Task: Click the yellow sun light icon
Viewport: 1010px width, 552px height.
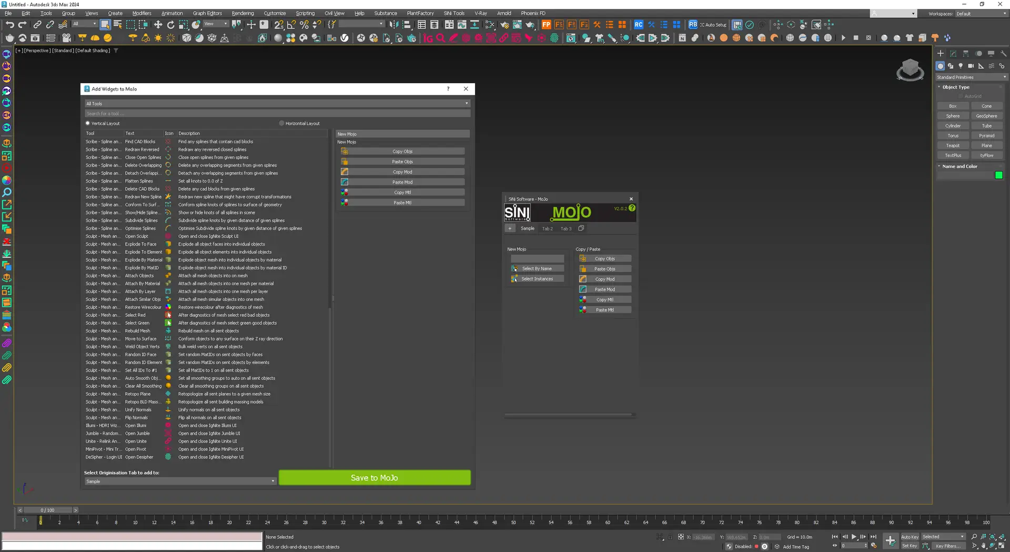Action: click(x=158, y=38)
